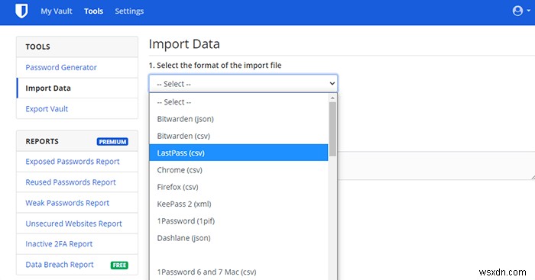Choose Bitwarden (csv) format
The height and width of the screenshot is (280, 535).
tap(238, 136)
